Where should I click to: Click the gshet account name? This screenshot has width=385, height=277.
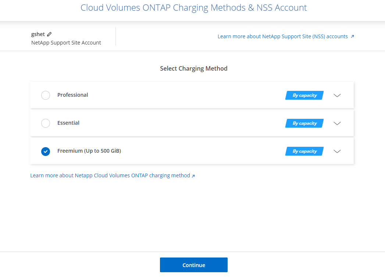click(x=38, y=34)
